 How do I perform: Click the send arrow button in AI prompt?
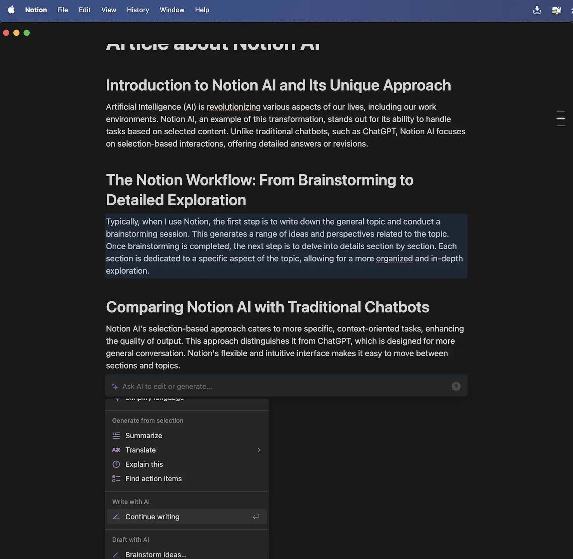[x=456, y=386]
